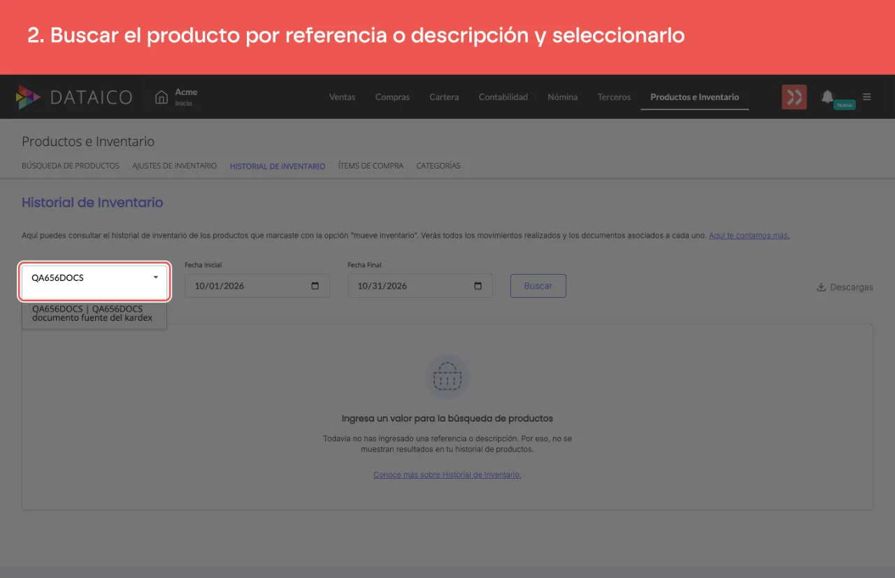Open the Contabilidad menu
The height and width of the screenshot is (578, 895).
pyautogui.click(x=503, y=97)
